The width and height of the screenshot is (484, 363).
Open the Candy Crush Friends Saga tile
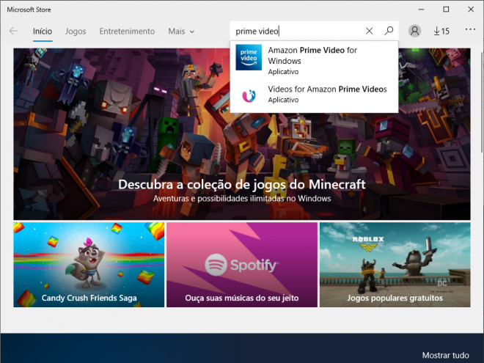click(89, 265)
